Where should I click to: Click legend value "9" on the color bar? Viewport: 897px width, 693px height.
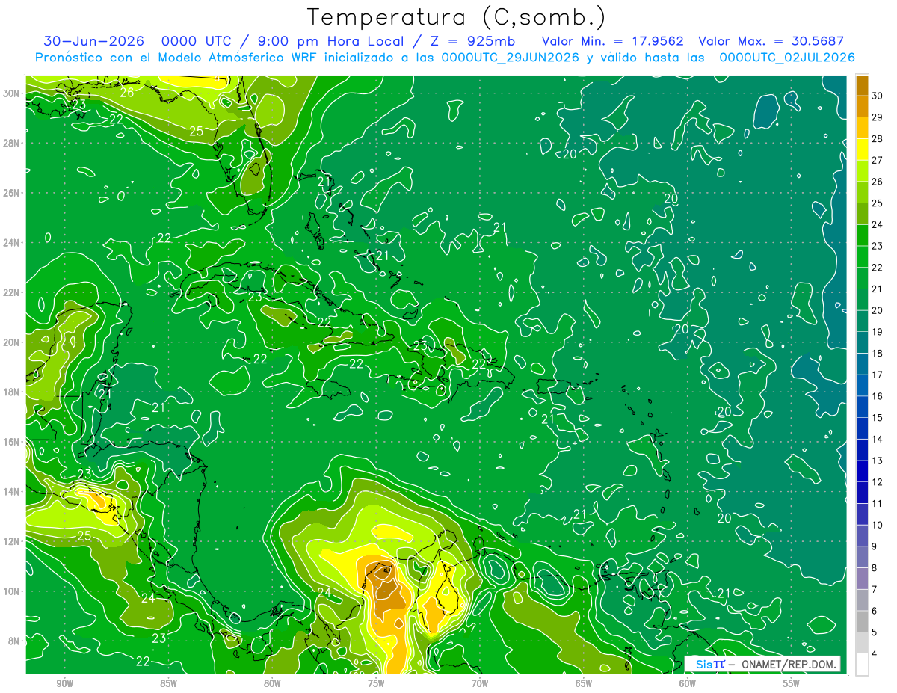(875, 546)
